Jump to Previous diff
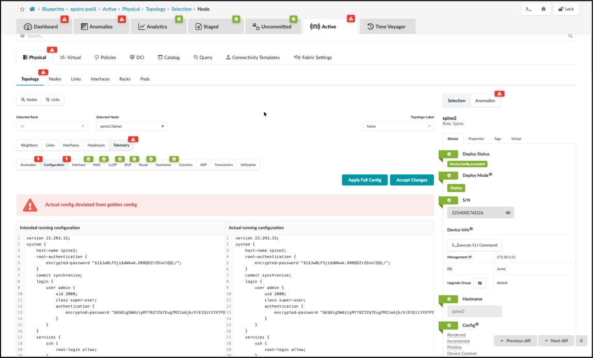593x358 pixels. pyautogui.click(x=515, y=341)
